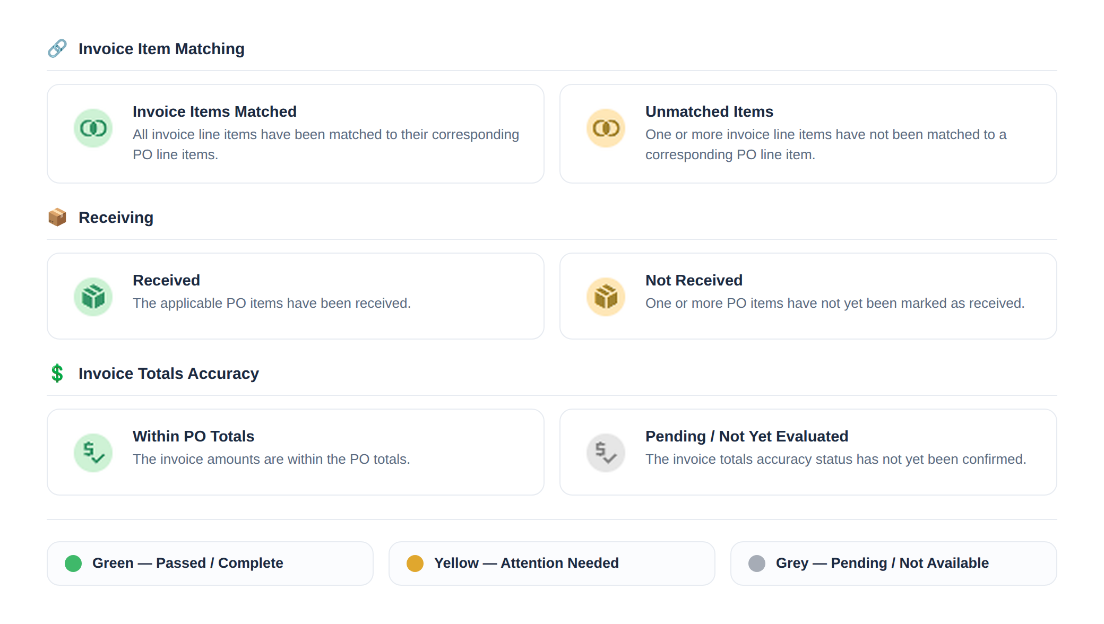Image resolution: width=1104 pixels, height=624 pixels.
Task: Click the green dollar sign beside Invoice Totals Accuracy
Action: pos(57,373)
